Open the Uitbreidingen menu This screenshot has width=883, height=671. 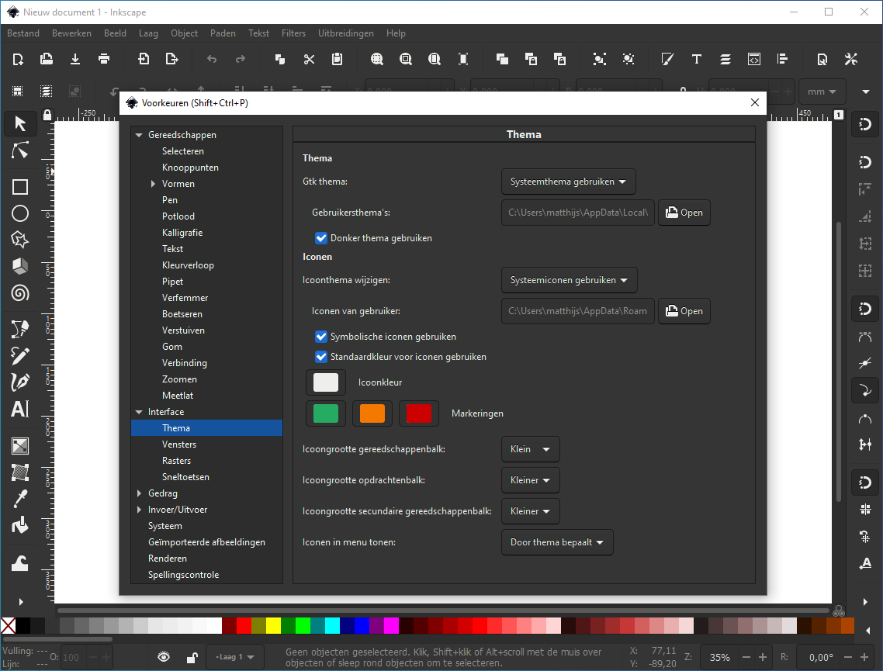tap(345, 33)
